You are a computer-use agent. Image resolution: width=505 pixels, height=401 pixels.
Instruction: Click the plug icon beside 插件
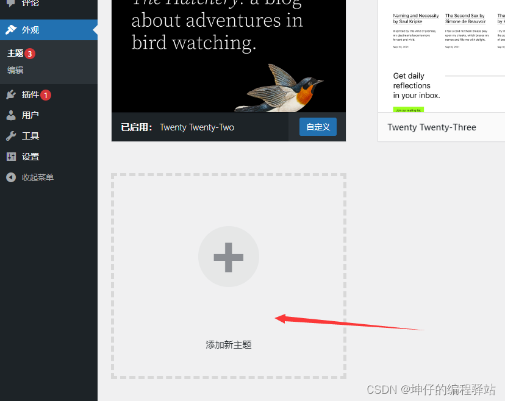click(11, 94)
